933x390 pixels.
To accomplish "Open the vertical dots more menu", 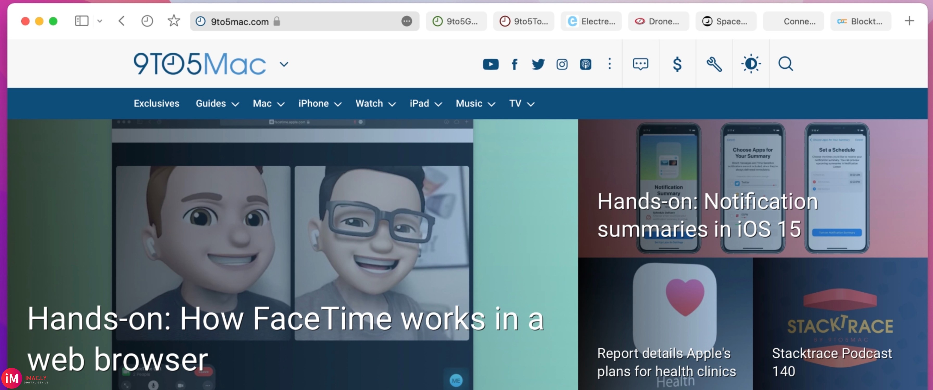I will [x=610, y=64].
